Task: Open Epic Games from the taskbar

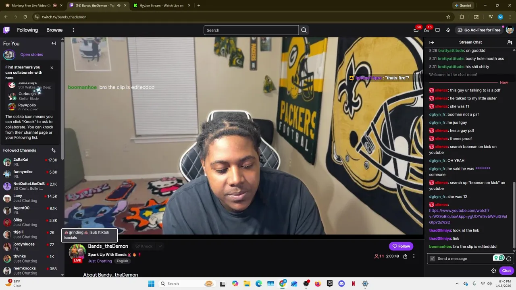Action: [330, 284]
